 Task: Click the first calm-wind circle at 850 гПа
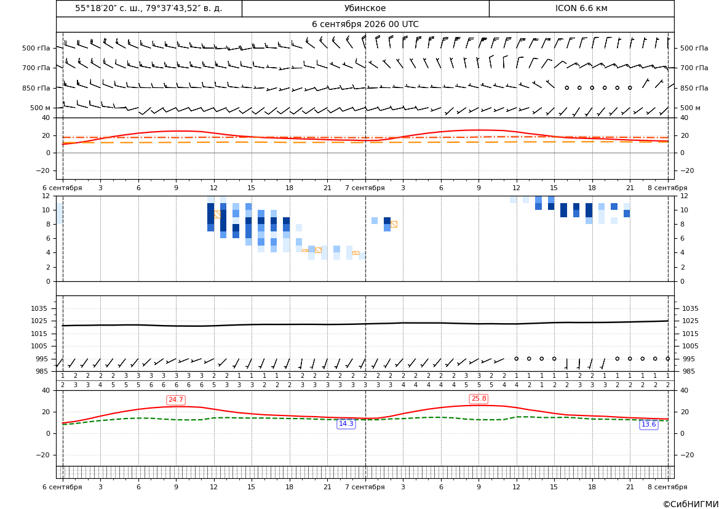click(x=566, y=87)
